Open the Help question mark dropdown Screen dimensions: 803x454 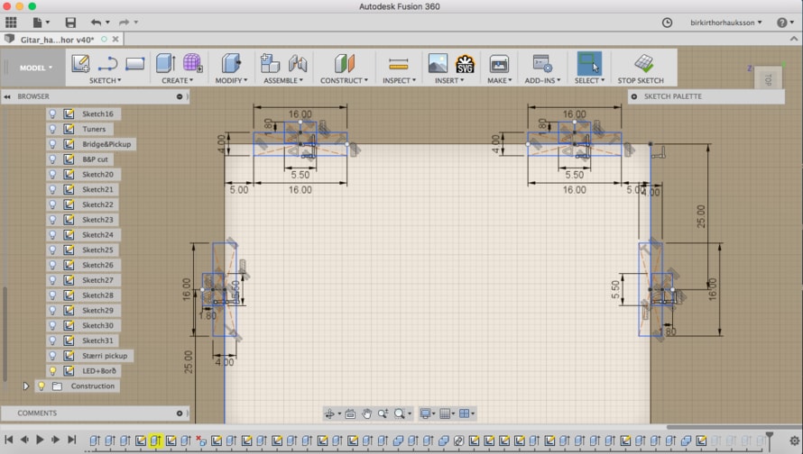click(785, 23)
